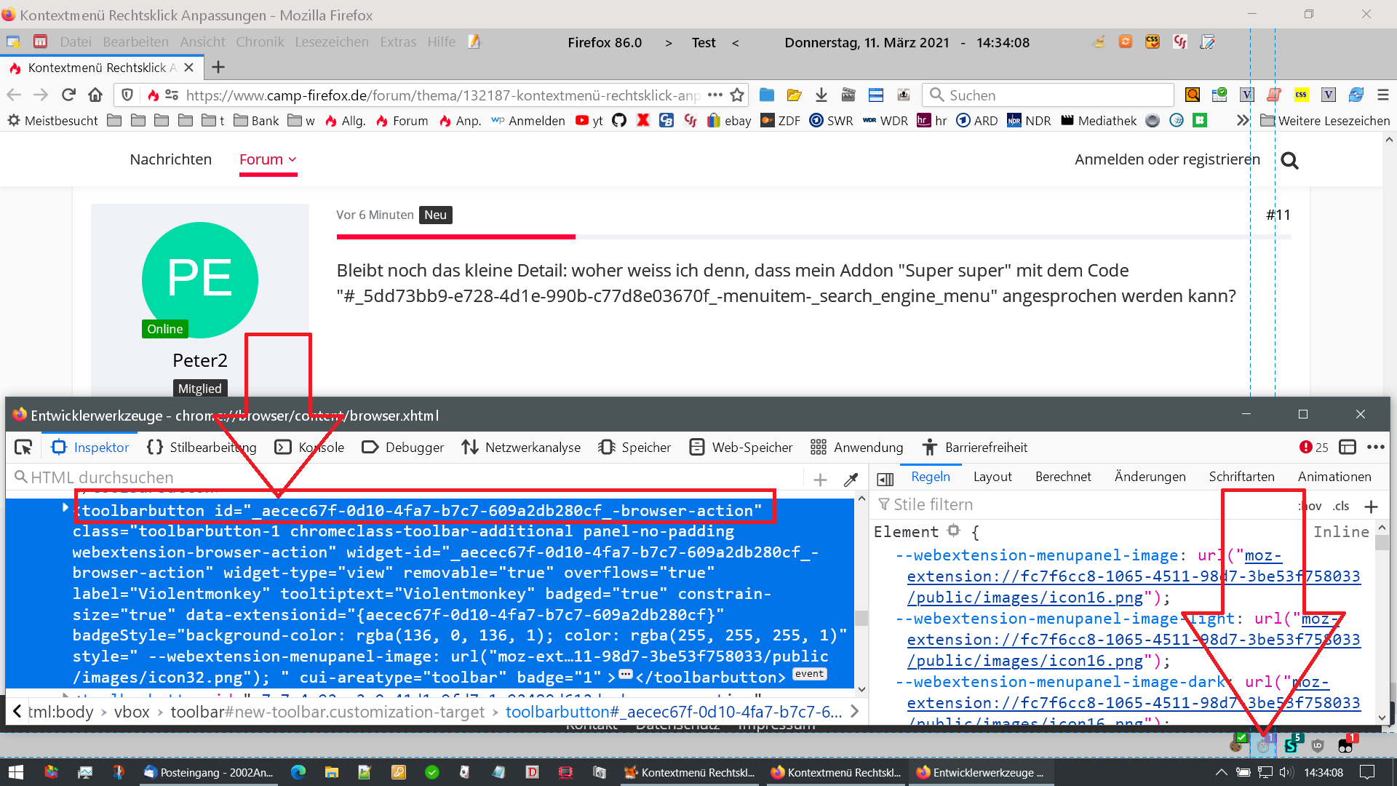Open forum search magnifier icon
The width and height of the screenshot is (1397, 786).
[1289, 160]
